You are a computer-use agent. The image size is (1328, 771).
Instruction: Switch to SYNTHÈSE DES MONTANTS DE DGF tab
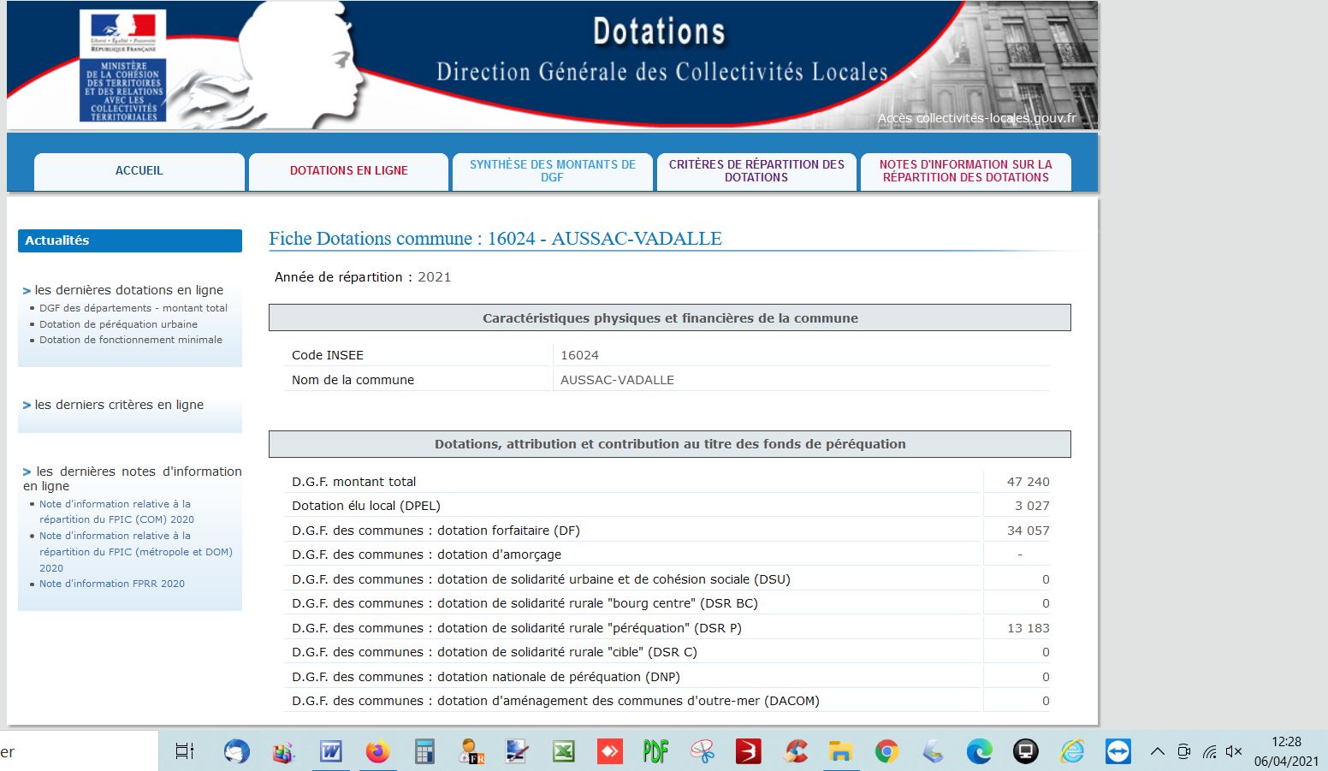click(x=552, y=171)
